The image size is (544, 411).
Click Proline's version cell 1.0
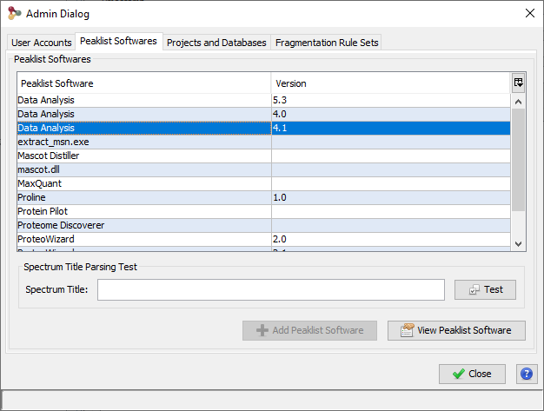(391, 197)
